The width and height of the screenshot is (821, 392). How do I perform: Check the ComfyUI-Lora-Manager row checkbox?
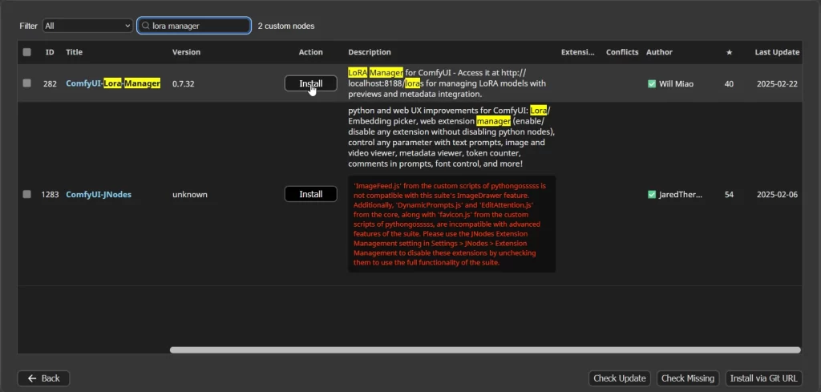click(x=27, y=83)
